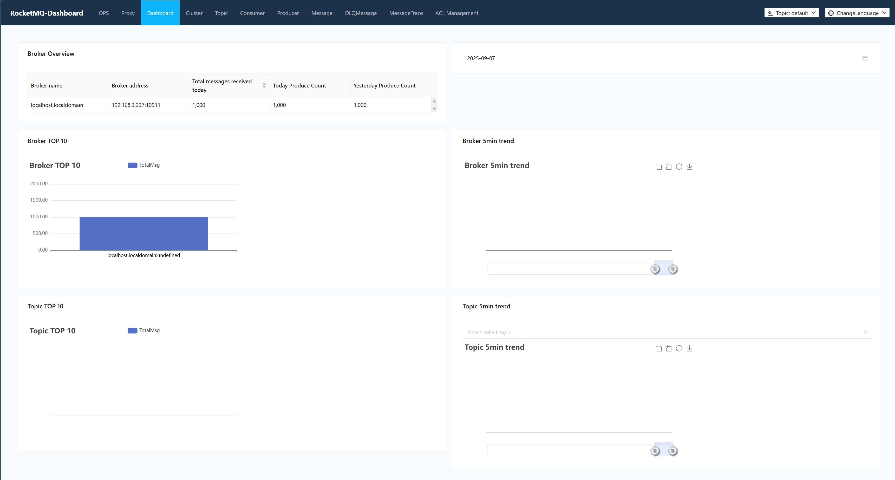895x480 pixels.
Task: Open the calendar icon in date field
Action: pos(865,58)
